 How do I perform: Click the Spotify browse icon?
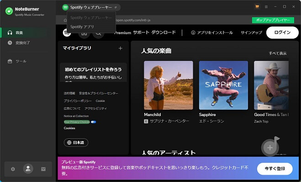pos(84,33)
